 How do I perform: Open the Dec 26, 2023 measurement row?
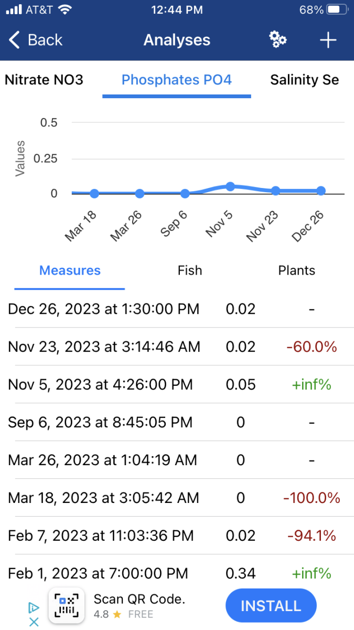click(x=176, y=309)
